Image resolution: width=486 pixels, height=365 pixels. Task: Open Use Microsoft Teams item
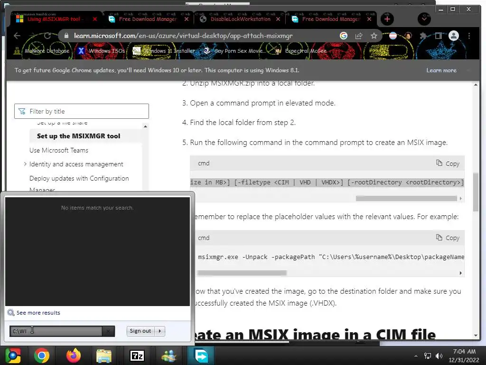[58, 150]
